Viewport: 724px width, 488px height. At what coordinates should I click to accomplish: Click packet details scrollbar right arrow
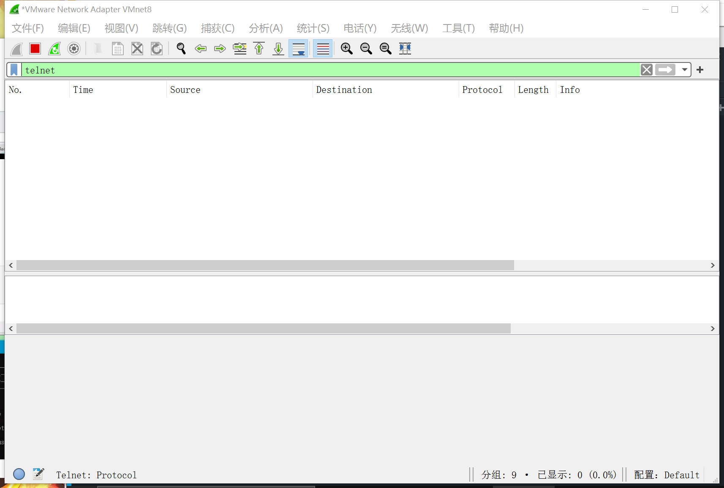click(x=713, y=328)
